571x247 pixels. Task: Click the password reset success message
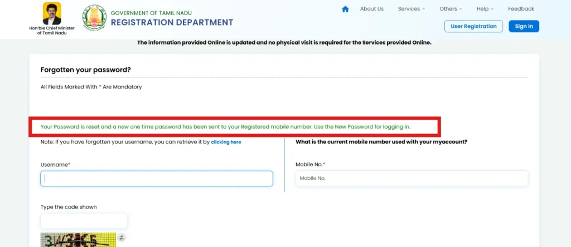pyautogui.click(x=225, y=127)
